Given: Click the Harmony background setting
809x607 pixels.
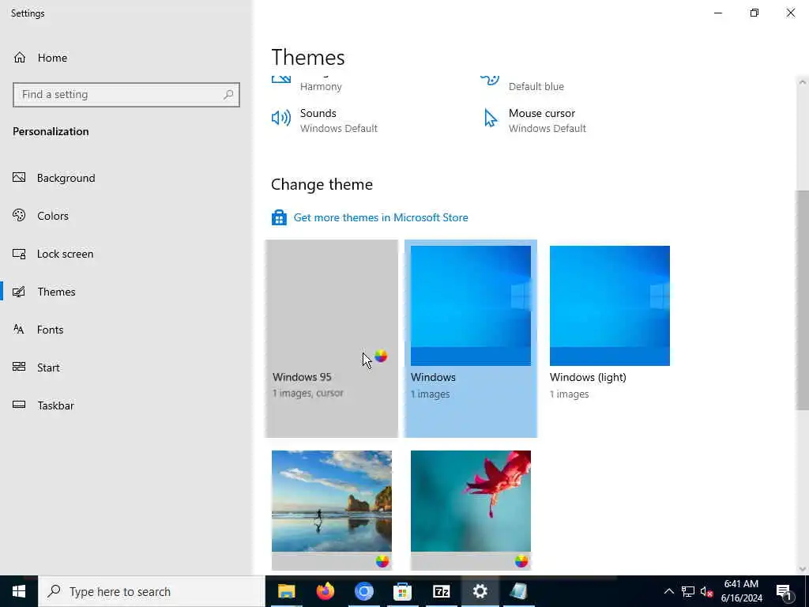Looking at the screenshot, I should point(321,86).
